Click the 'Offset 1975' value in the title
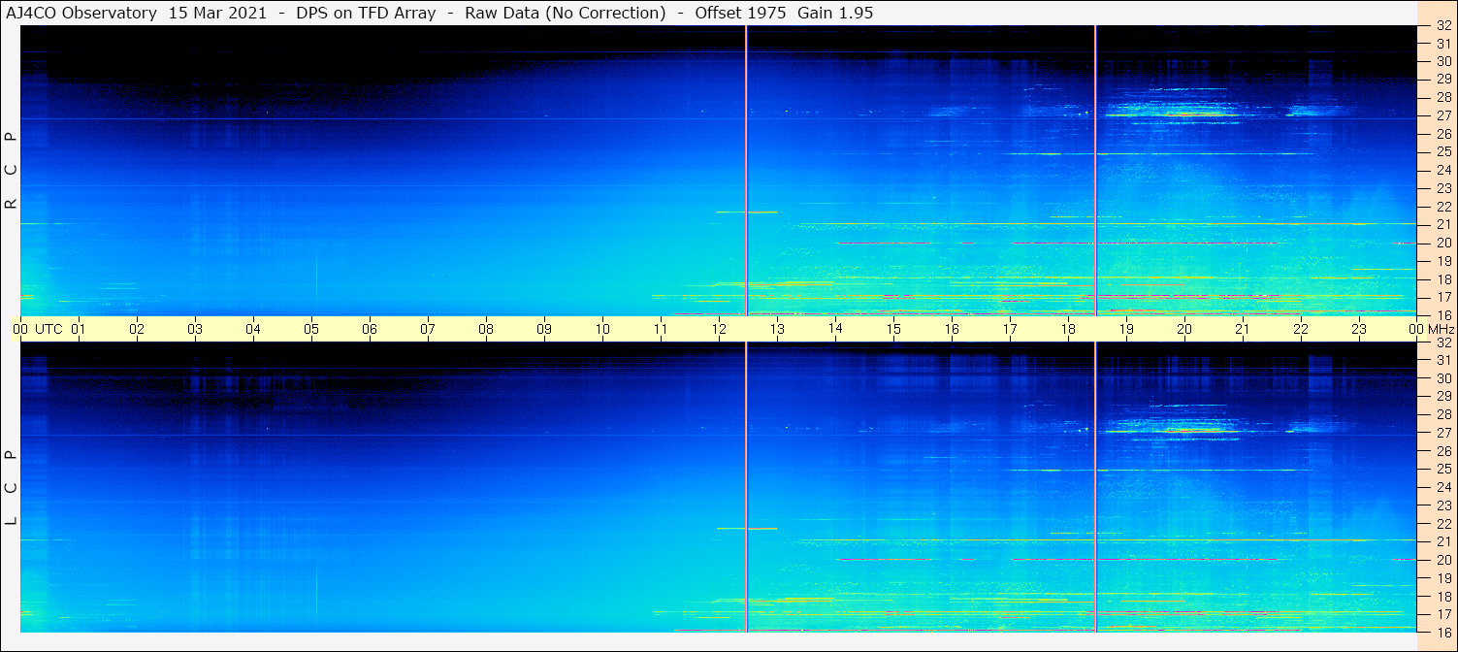This screenshot has width=1458, height=652. coord(740,13)
